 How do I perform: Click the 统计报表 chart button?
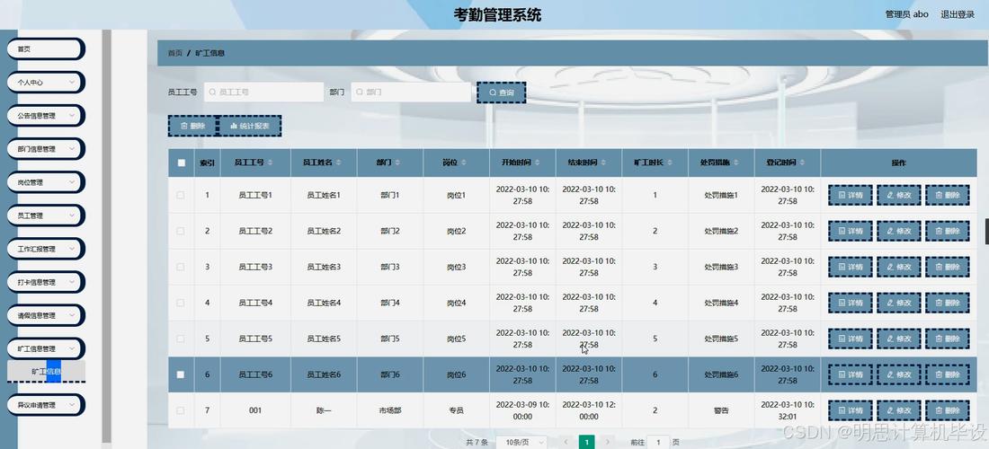[x=249, y=126]
